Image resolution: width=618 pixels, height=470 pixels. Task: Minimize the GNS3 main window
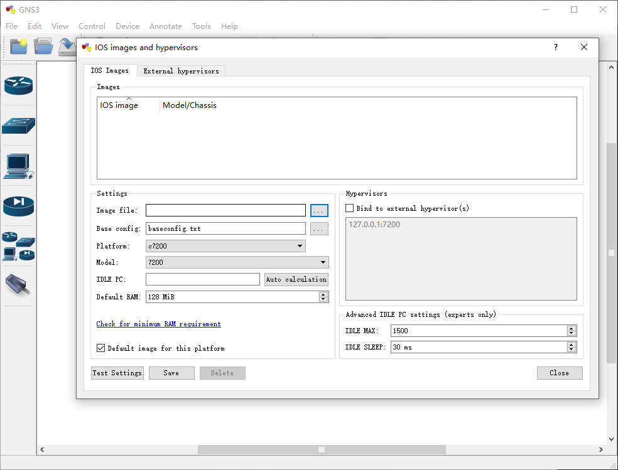546,9
